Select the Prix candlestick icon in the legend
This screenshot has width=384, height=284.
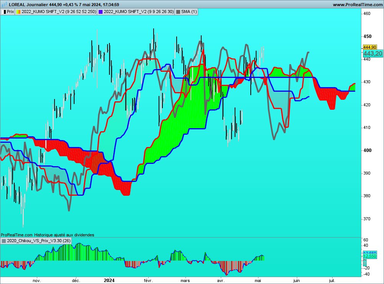(x=4, y=12)
